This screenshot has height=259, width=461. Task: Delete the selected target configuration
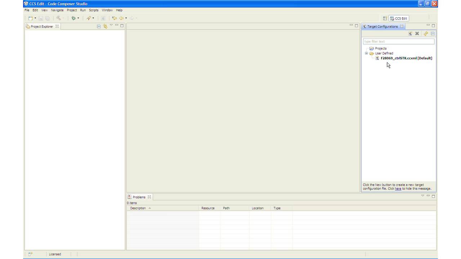click(x=417, y=33)
